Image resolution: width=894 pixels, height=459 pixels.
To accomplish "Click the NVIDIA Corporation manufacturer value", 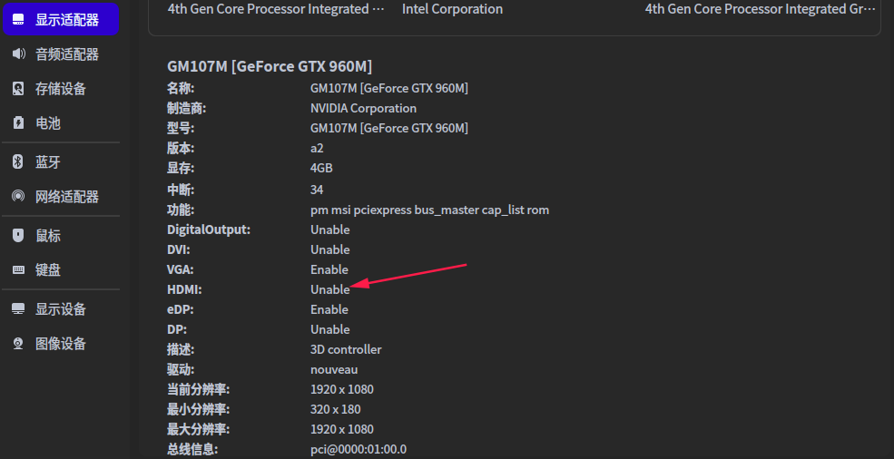I will (363, 108).
